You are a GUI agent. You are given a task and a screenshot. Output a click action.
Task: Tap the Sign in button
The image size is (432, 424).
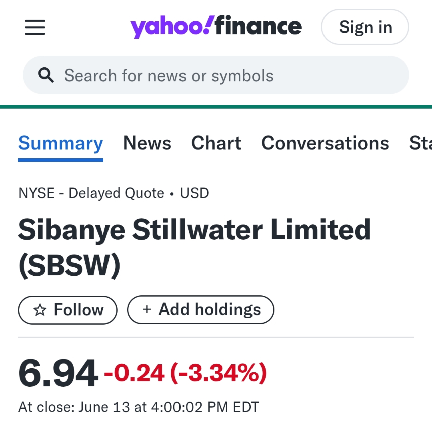pos(365,27)
